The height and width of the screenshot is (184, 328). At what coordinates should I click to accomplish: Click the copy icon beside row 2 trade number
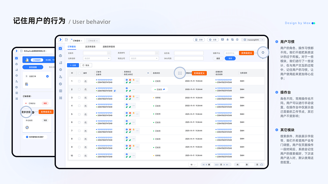(115, 91)
